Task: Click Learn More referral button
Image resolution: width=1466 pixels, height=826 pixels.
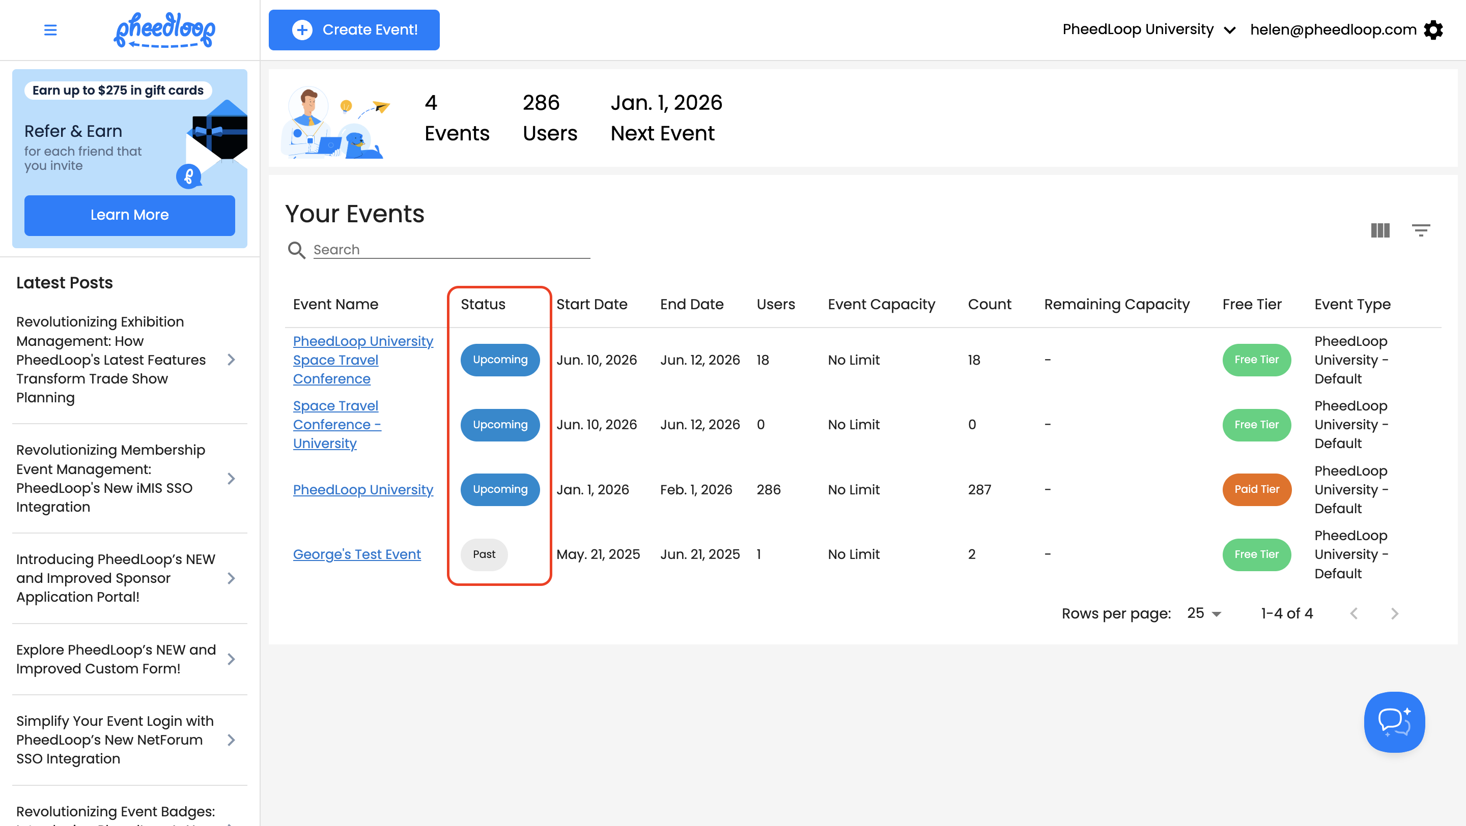Action: tap(129, 215)
